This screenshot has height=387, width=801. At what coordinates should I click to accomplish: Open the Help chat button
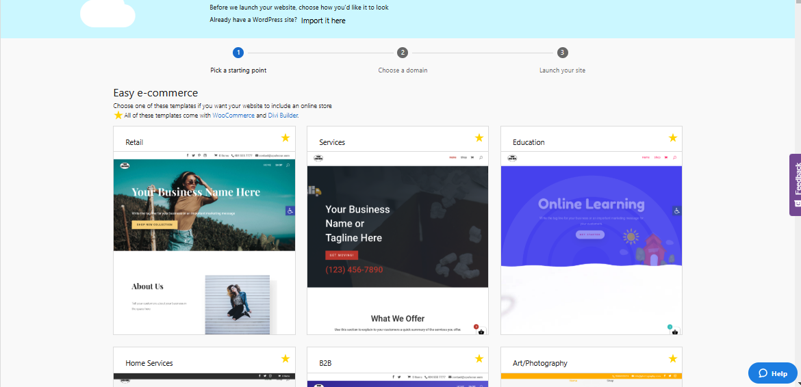[x=773, y=373]
